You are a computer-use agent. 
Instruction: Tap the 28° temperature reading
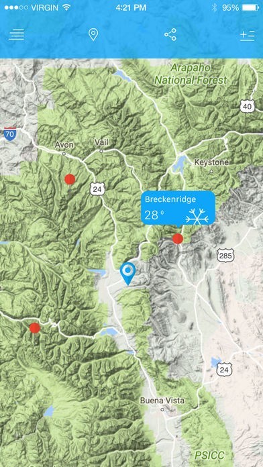[x=152, y=215]
